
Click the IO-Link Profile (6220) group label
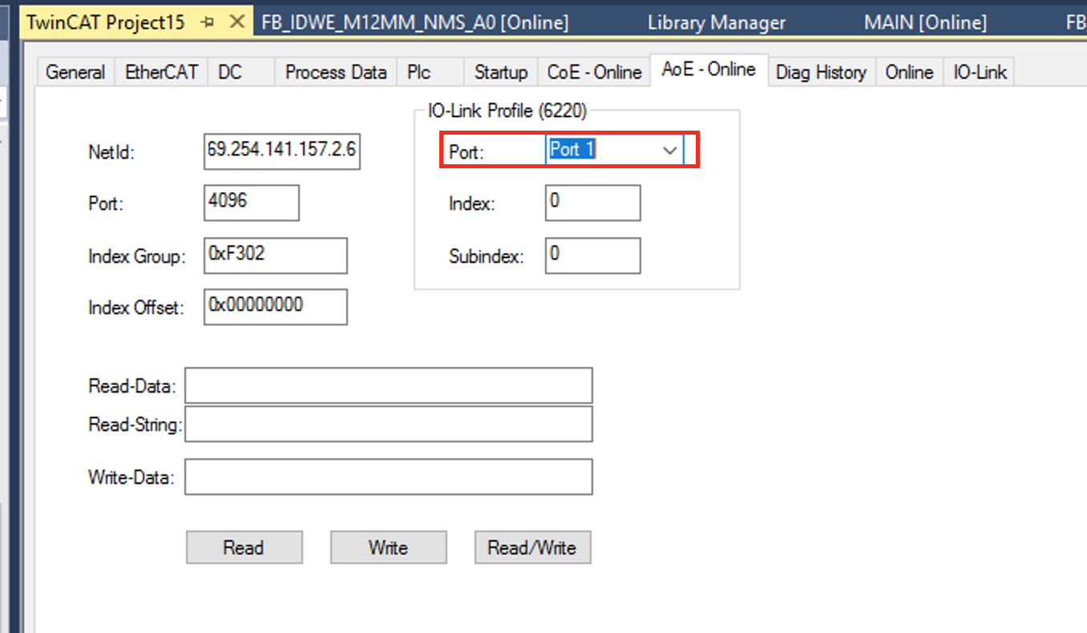pos(507,111)
